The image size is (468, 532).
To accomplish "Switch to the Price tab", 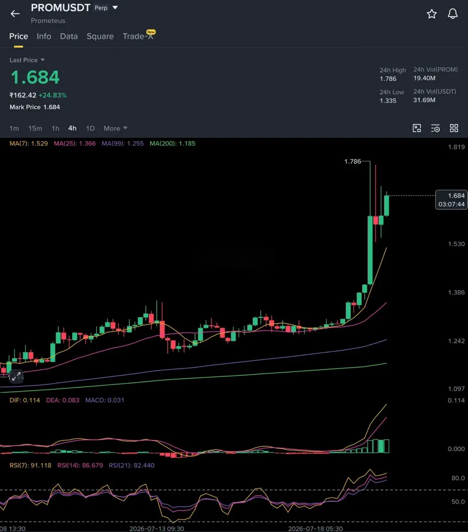I will (19, 36).
